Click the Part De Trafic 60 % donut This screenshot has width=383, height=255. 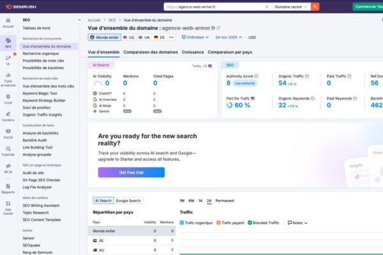point(229,105)
